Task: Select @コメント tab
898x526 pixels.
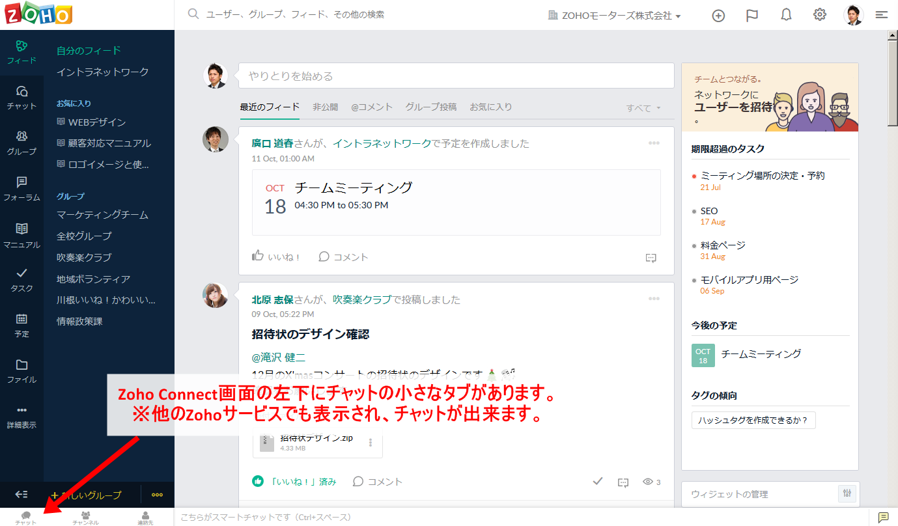Action: coord(372,107)
